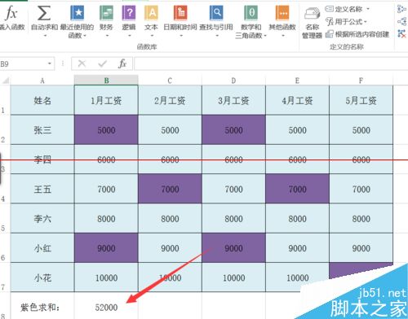Select row 5 header

5,218
